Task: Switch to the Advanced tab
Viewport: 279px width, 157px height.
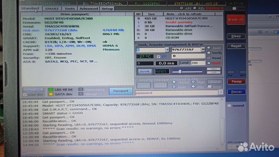Action: point(89,9)
